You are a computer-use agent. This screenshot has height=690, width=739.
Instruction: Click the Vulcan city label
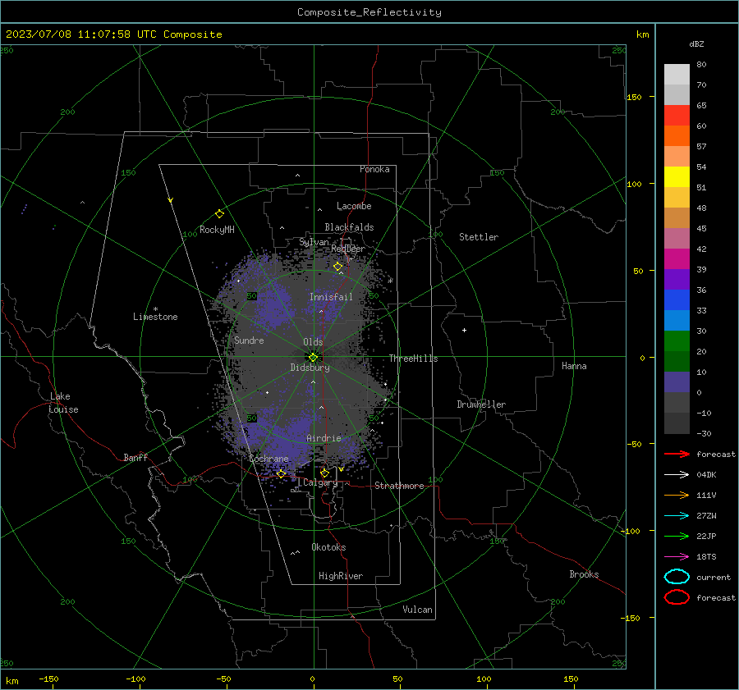pyautogui.click(x=417, y=610)
